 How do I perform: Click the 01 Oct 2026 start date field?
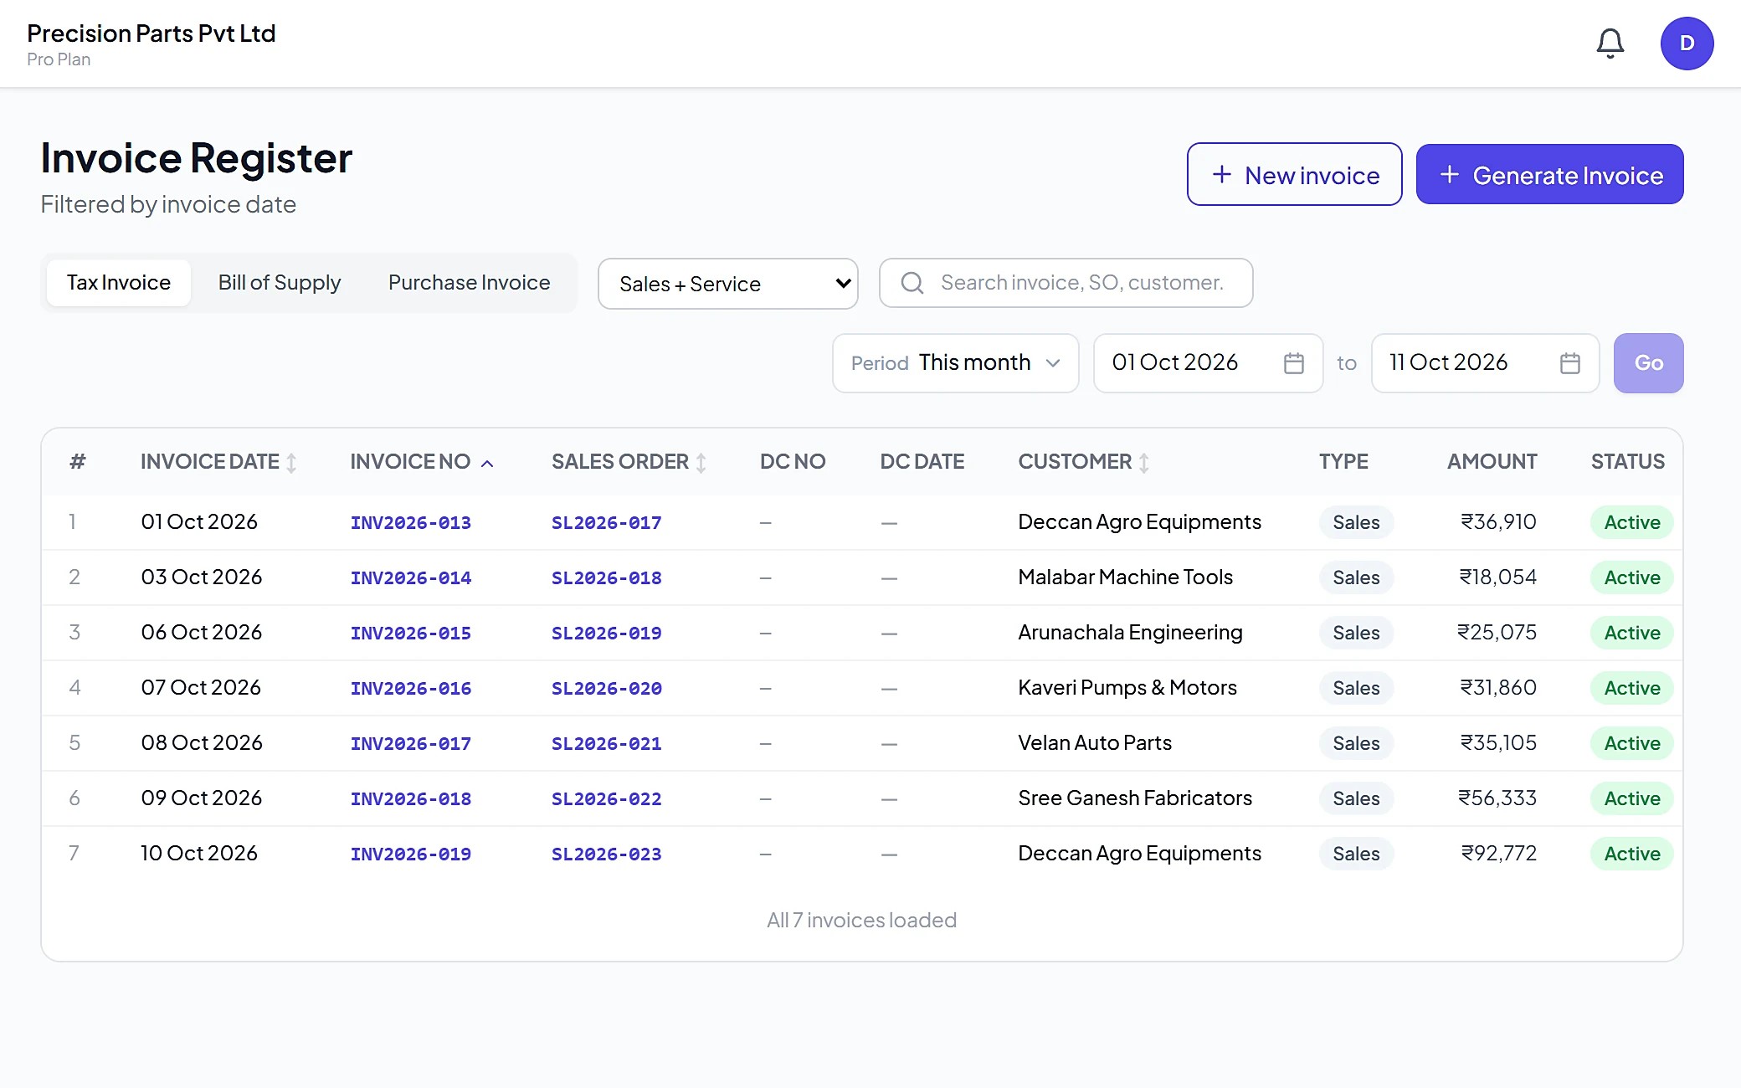[x=1209, y=363]
